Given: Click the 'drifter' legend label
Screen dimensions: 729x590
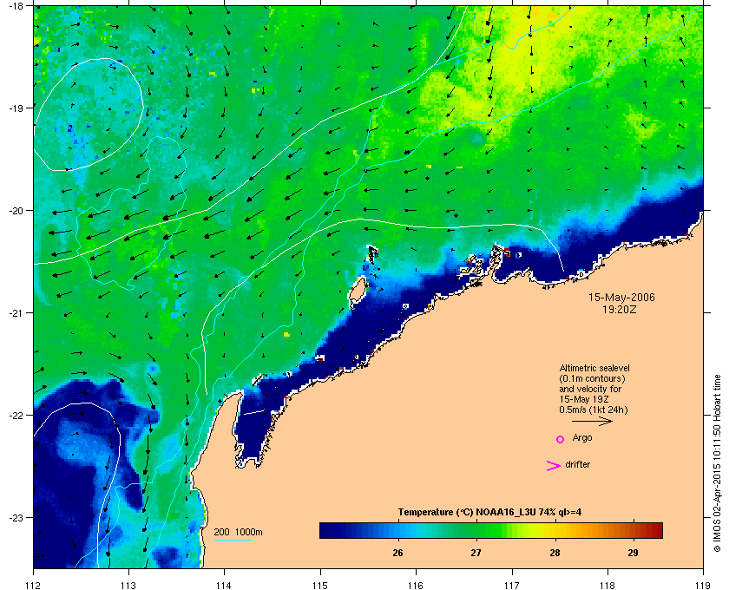Looking at the screenshot, I should (577, 464).
